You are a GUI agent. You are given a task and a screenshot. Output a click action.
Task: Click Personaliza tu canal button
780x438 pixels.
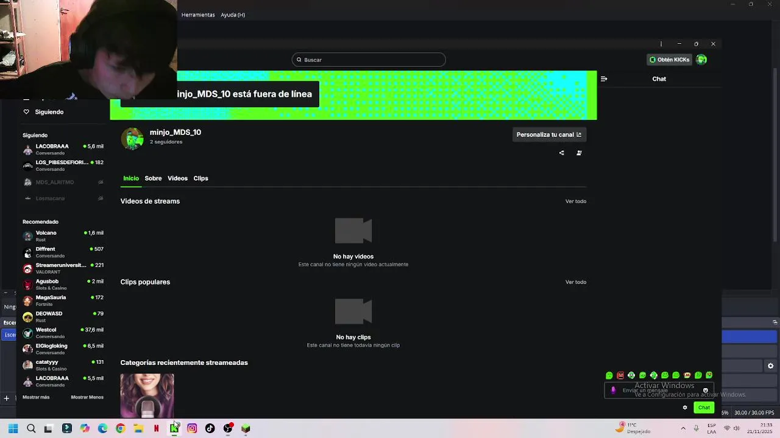tap(549, 134)
